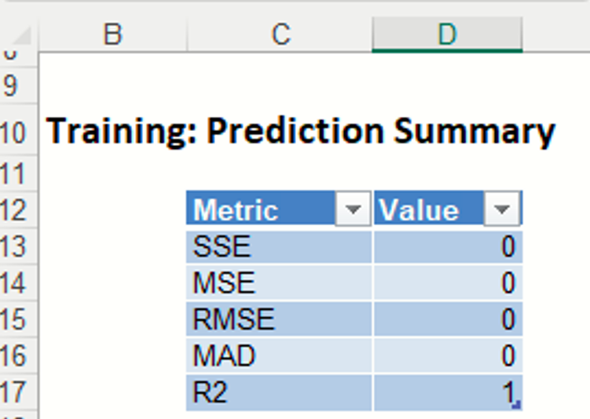
Task: Select the R2 value cell showing 1
Action: (x=448, y=392)
